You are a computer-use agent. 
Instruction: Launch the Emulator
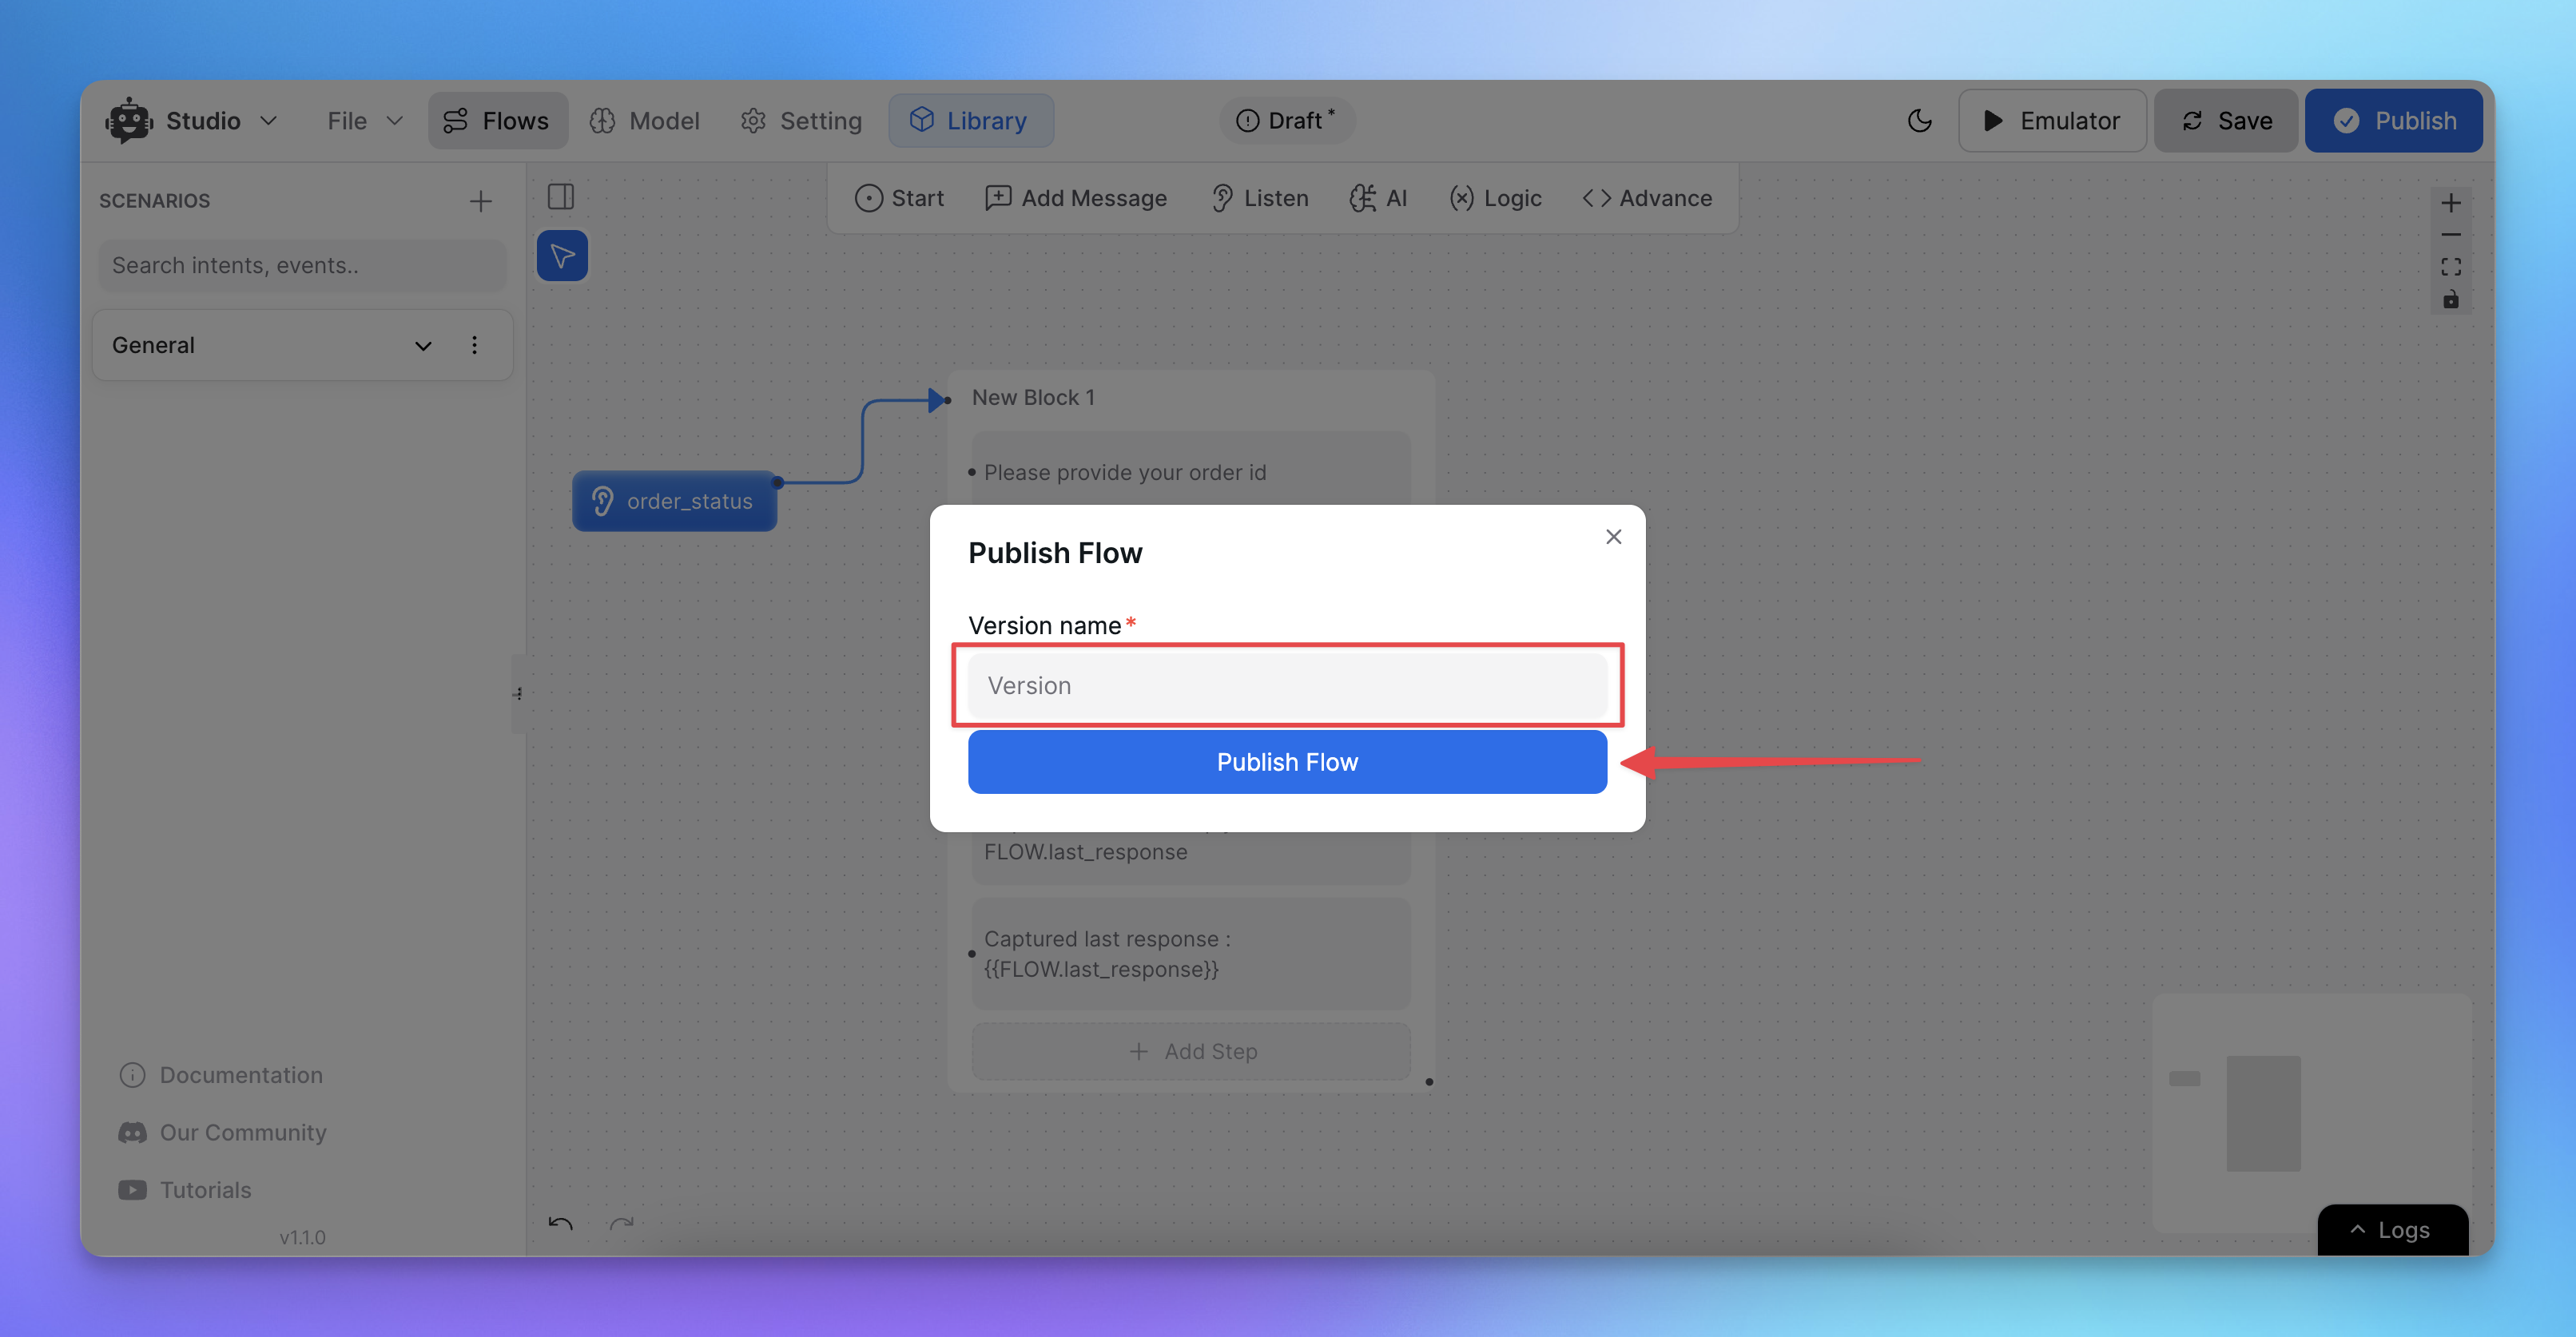click(2051, 121)
